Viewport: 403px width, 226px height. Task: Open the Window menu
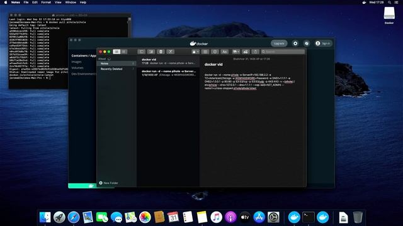tap(71, 3)
